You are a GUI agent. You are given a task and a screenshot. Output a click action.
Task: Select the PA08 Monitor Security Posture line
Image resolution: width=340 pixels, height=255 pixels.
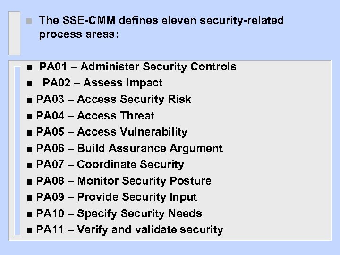(x=124, y=181)
